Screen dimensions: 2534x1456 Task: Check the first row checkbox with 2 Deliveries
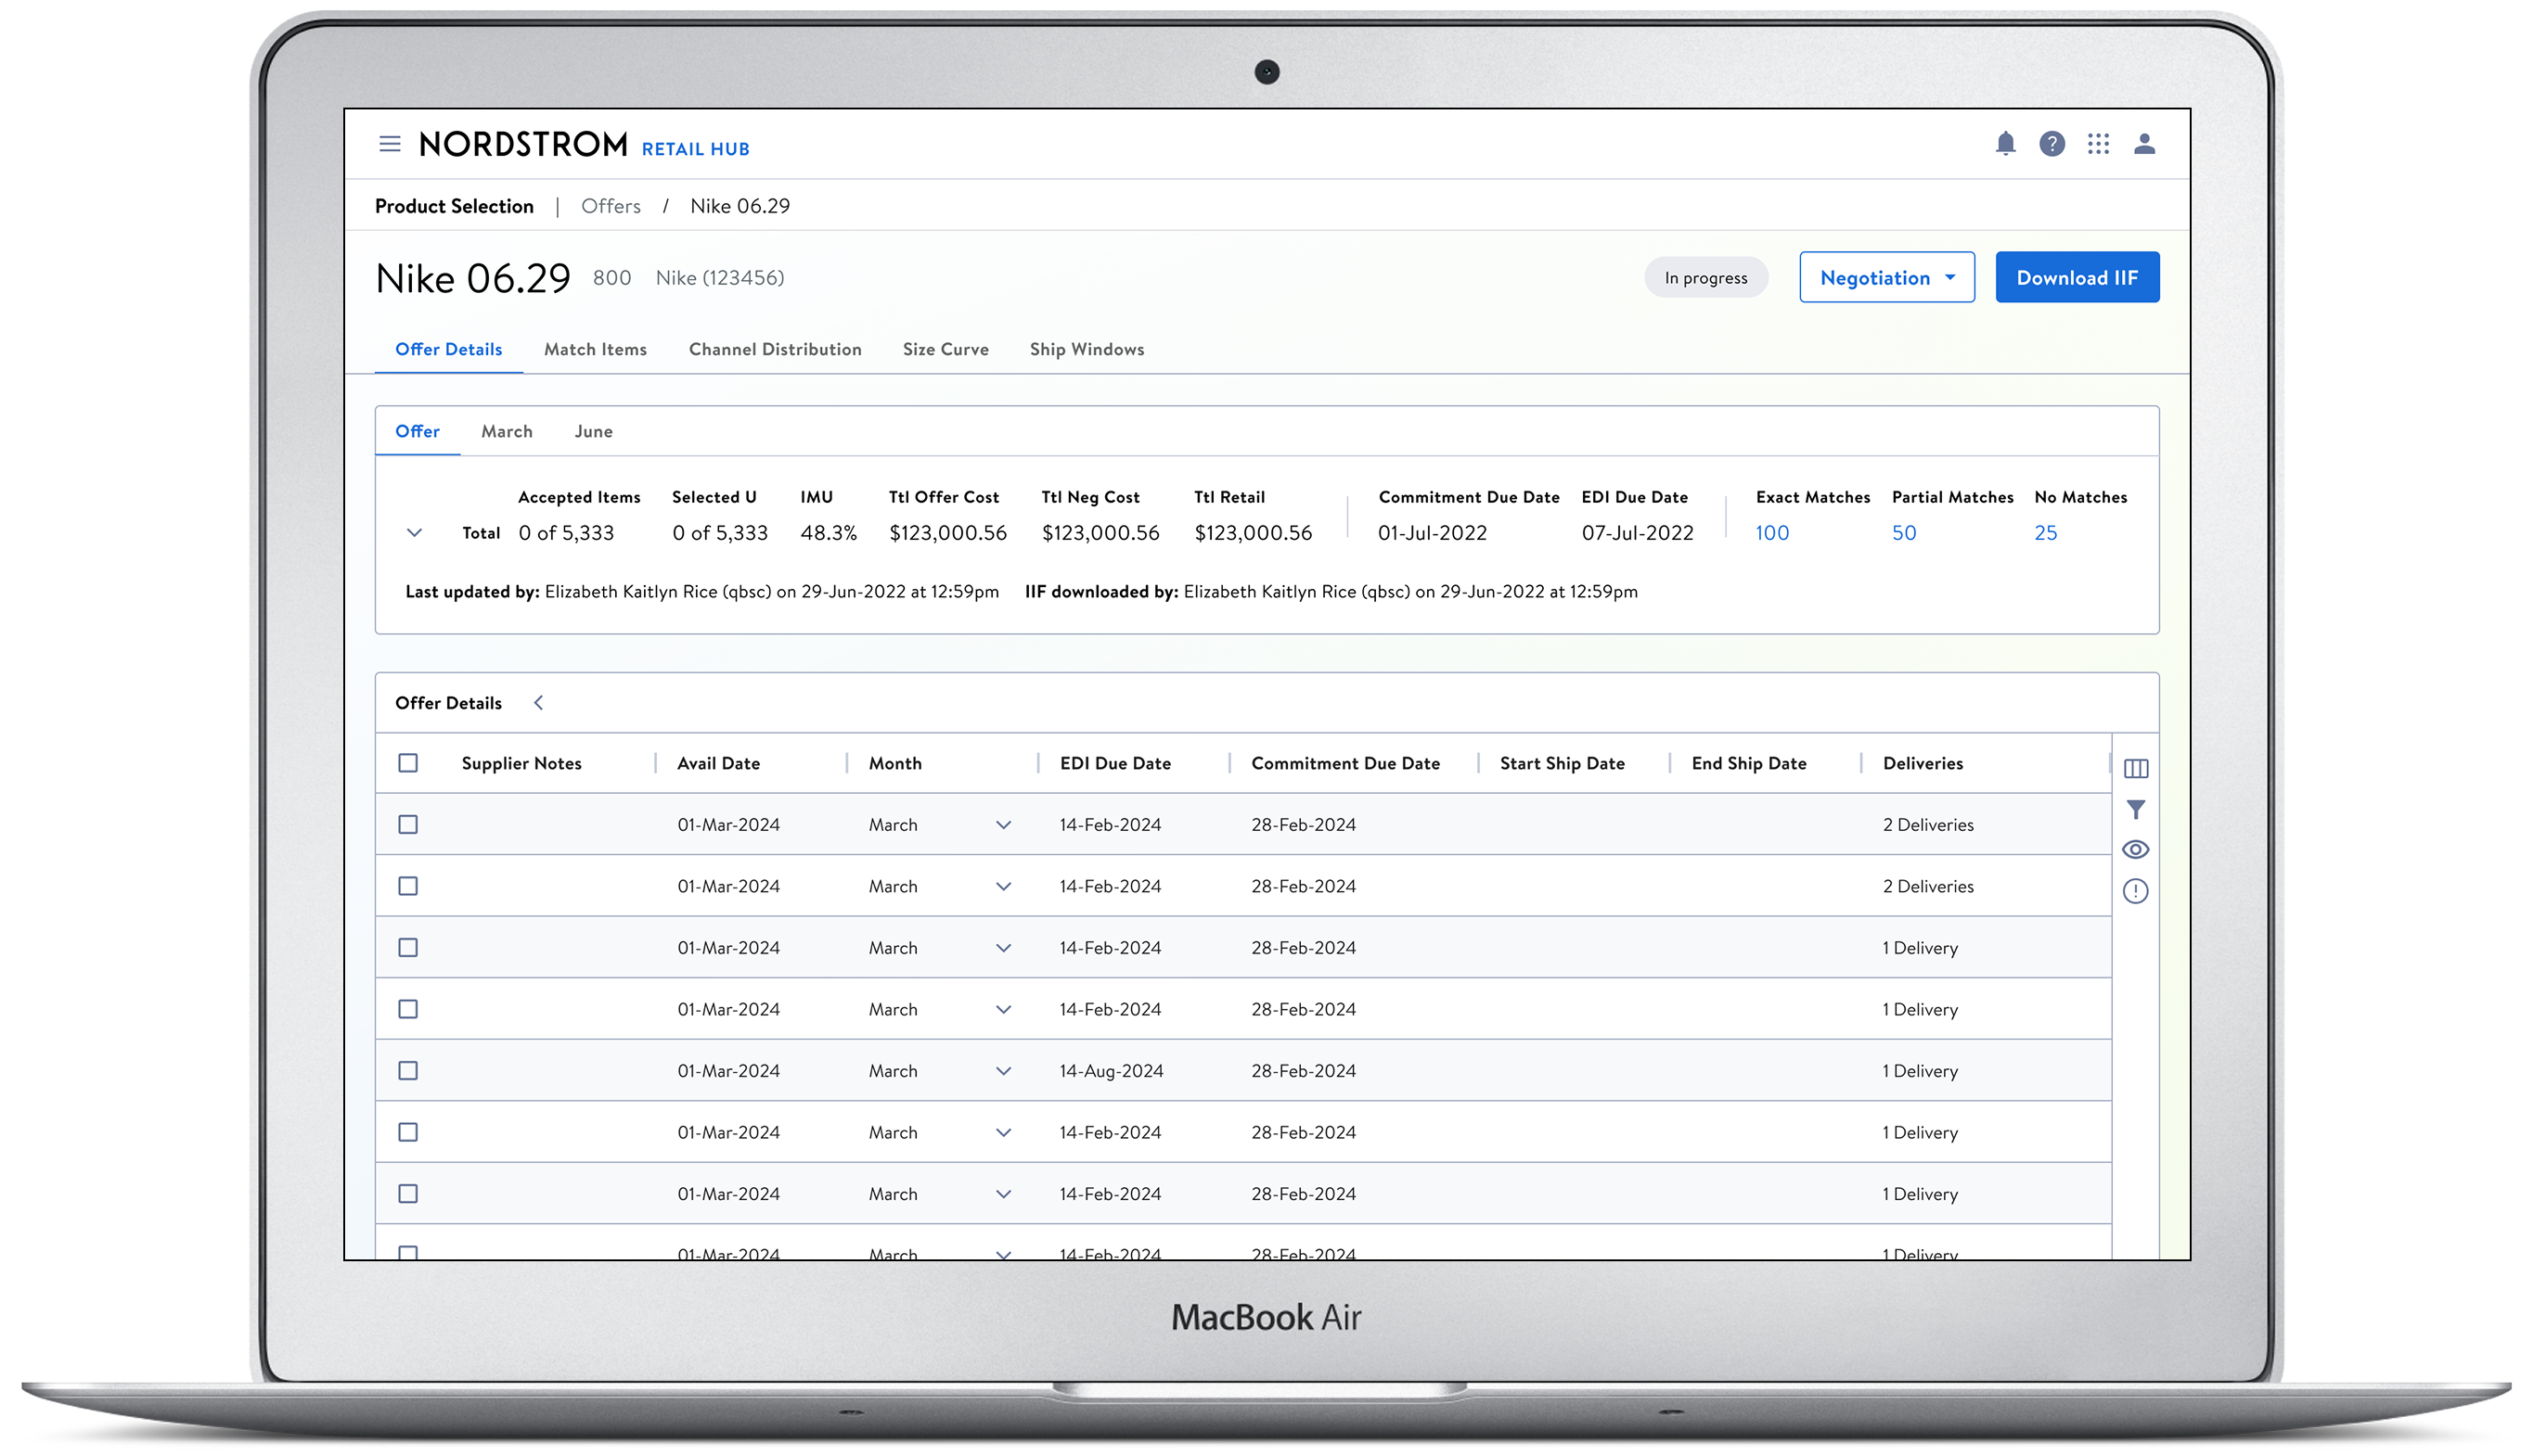click(x=408, y=825)
